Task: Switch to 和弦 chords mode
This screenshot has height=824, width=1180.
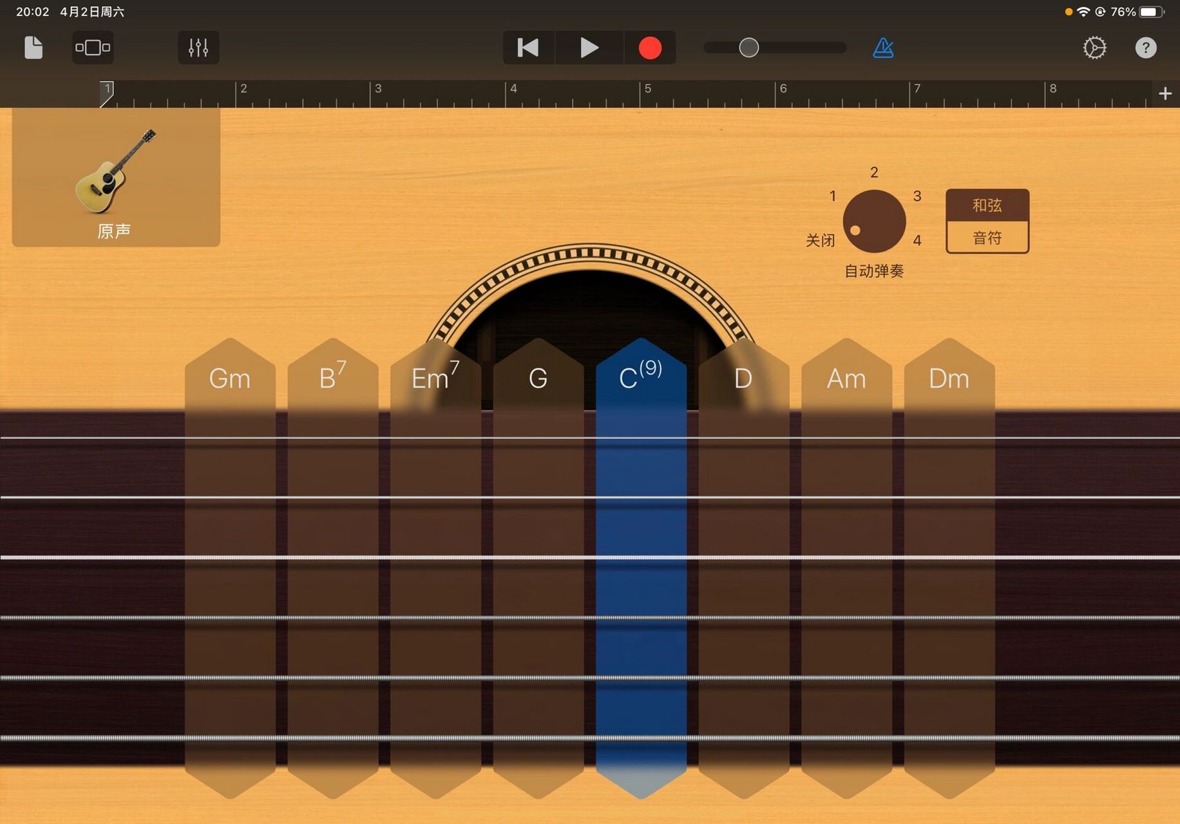Action: 987,205
